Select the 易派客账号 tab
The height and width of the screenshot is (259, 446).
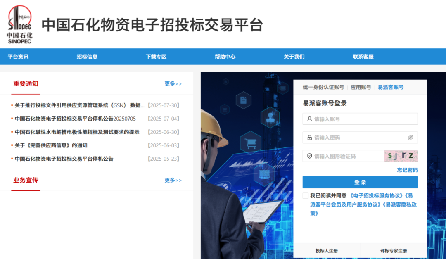coord(391,88)
